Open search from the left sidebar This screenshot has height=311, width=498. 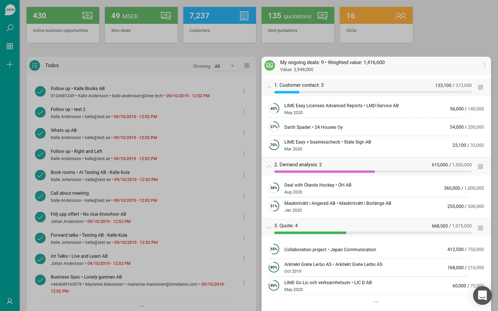[x=10, y=28]
